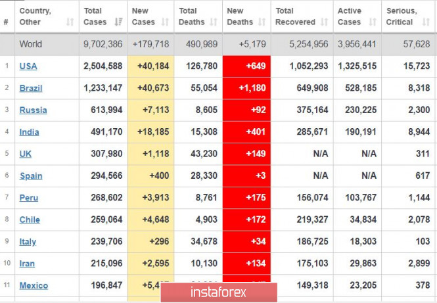Sort by Active Cases sort icon

pos(372,22)
